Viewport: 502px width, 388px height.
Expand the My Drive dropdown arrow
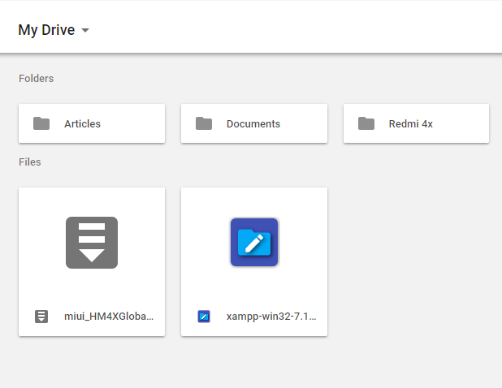pos(85,31)
